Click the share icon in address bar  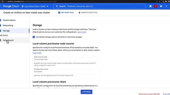(157, 1)
